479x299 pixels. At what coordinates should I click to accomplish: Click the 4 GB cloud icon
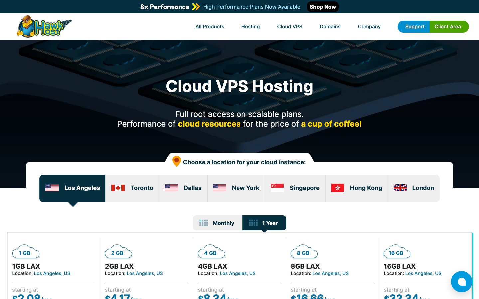[211, 252]
